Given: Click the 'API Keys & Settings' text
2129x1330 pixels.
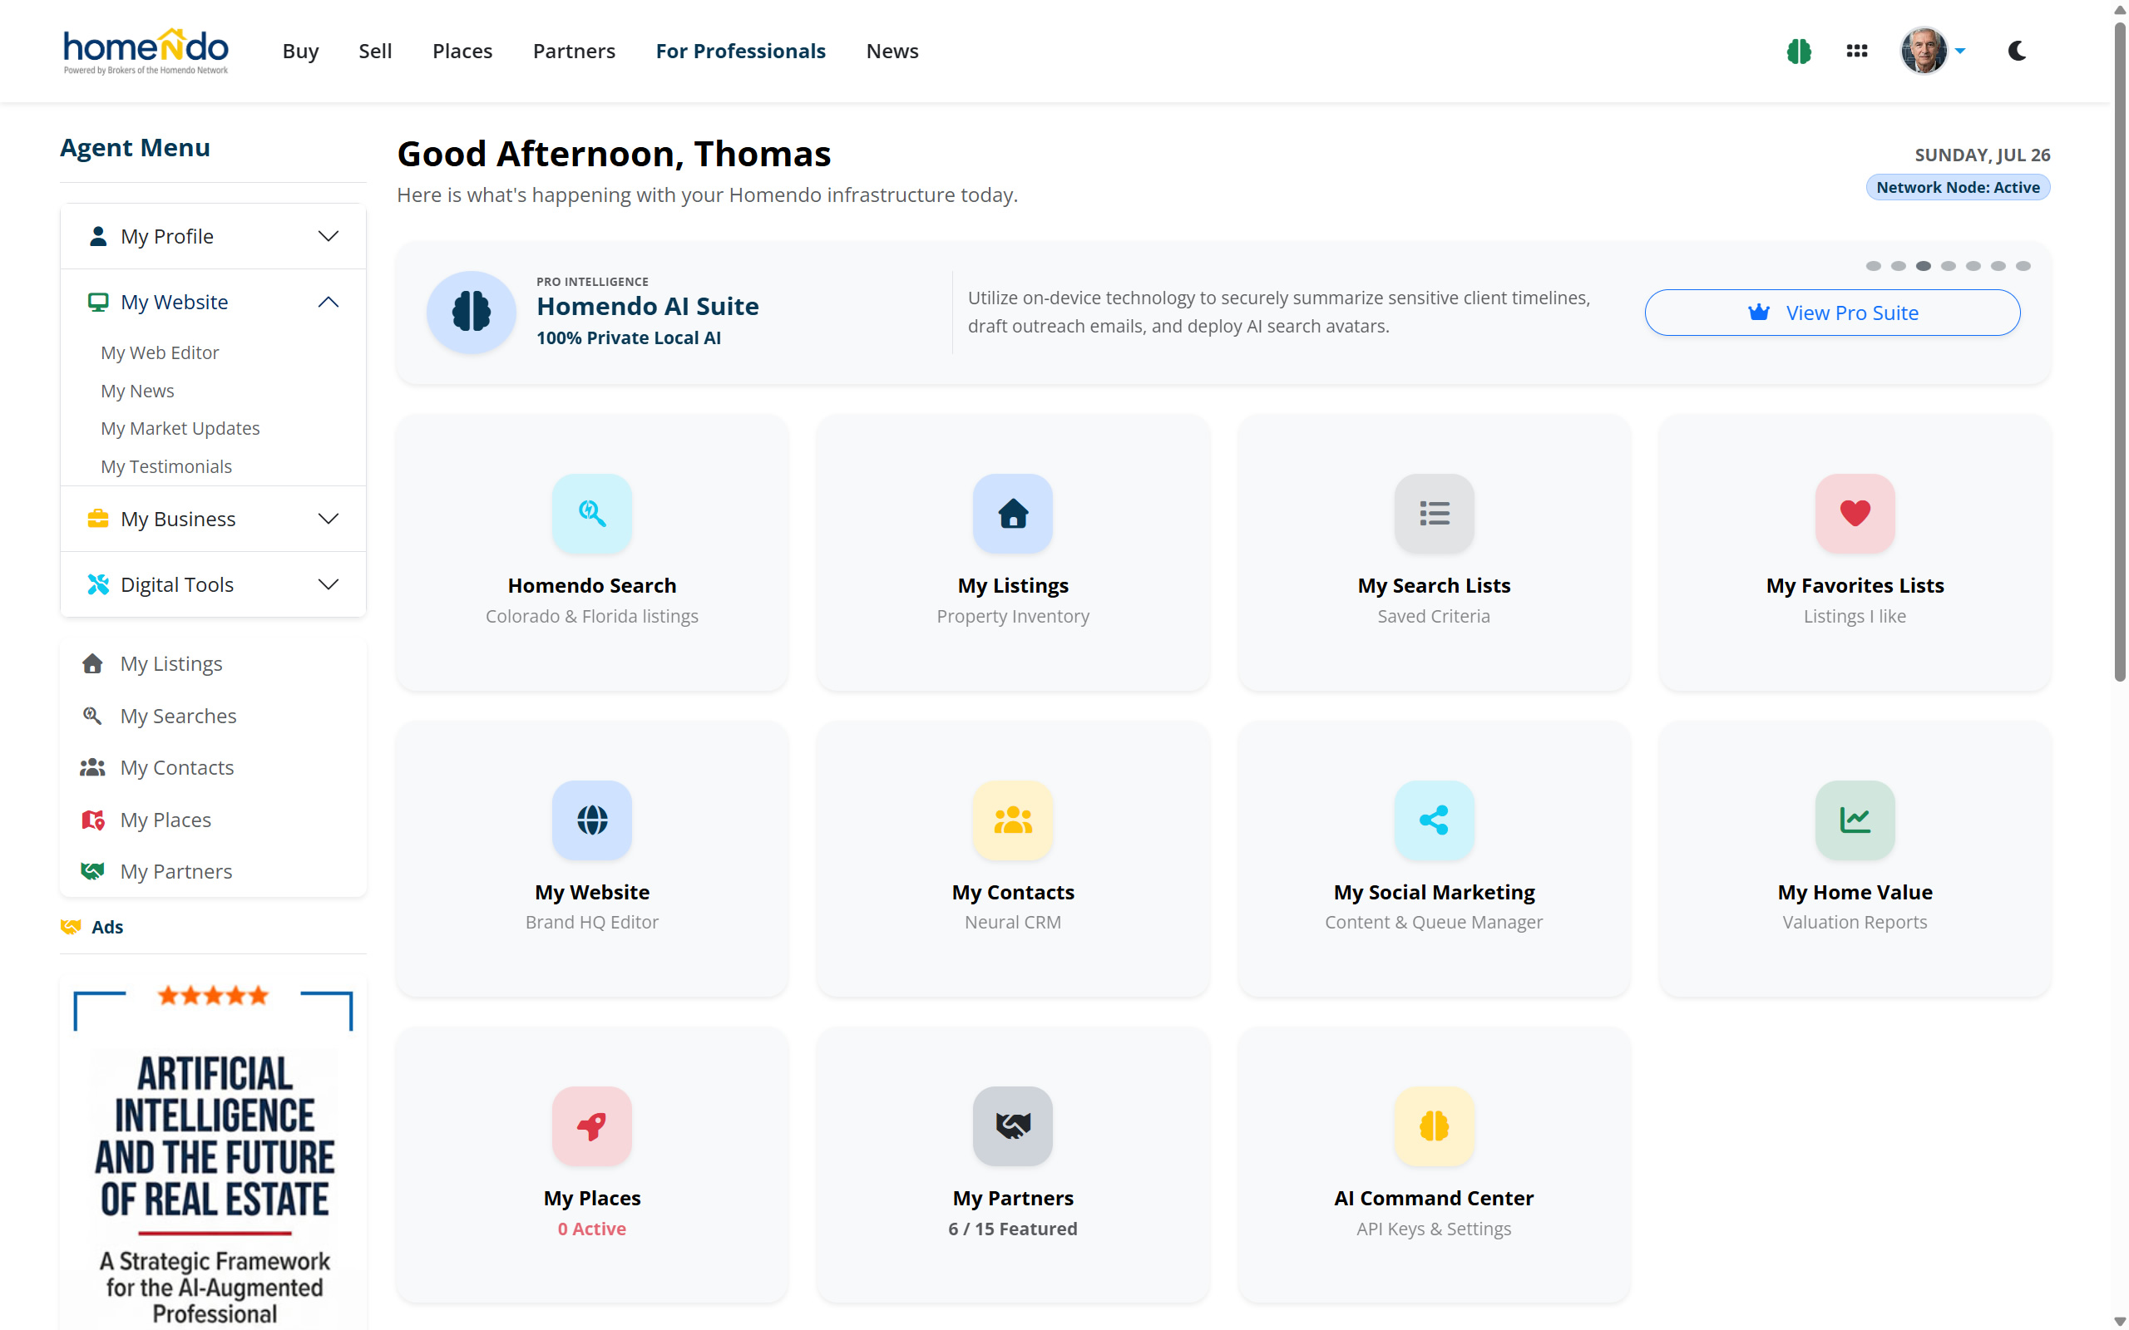Looking at the screenshot, I should (x=1433, y=1229).
